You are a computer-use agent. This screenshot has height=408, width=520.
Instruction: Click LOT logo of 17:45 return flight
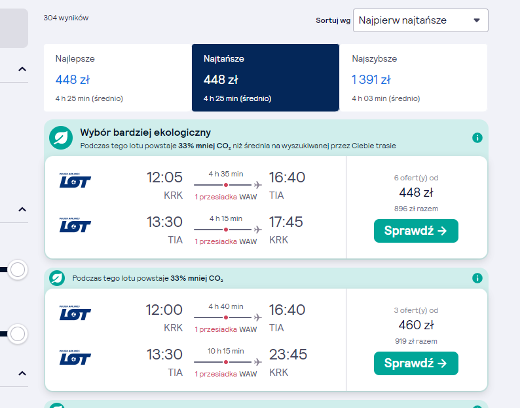tap(75, 225)
